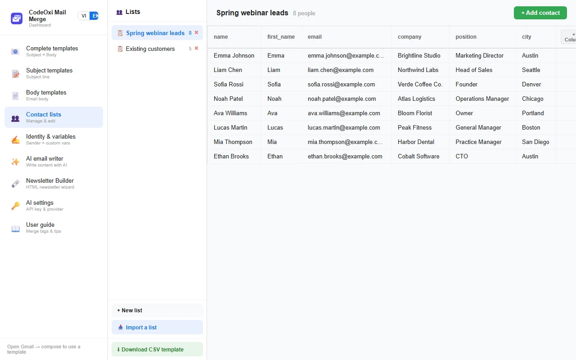576x360 pixels.
Task: Delete the Spring webinar leads list
Action: tap(196, 32)
